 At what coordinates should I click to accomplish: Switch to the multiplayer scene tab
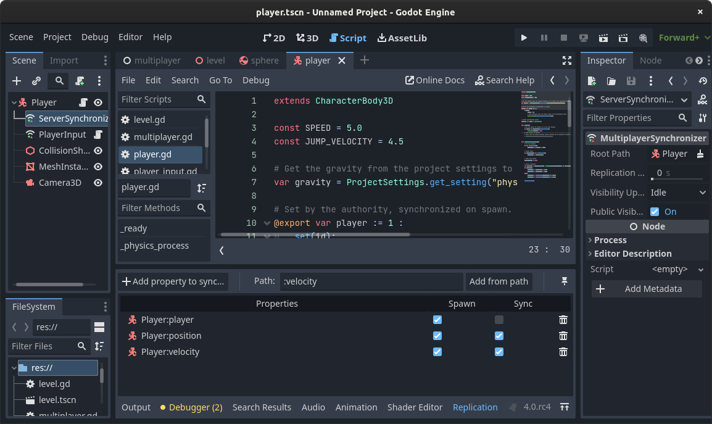pos(152,60)
